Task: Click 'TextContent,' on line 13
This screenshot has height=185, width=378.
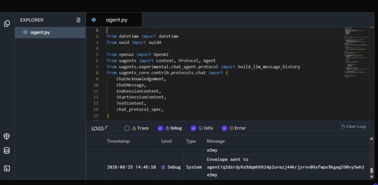Action: point(131,103)
